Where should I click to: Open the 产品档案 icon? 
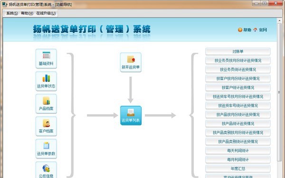(46, 104)
